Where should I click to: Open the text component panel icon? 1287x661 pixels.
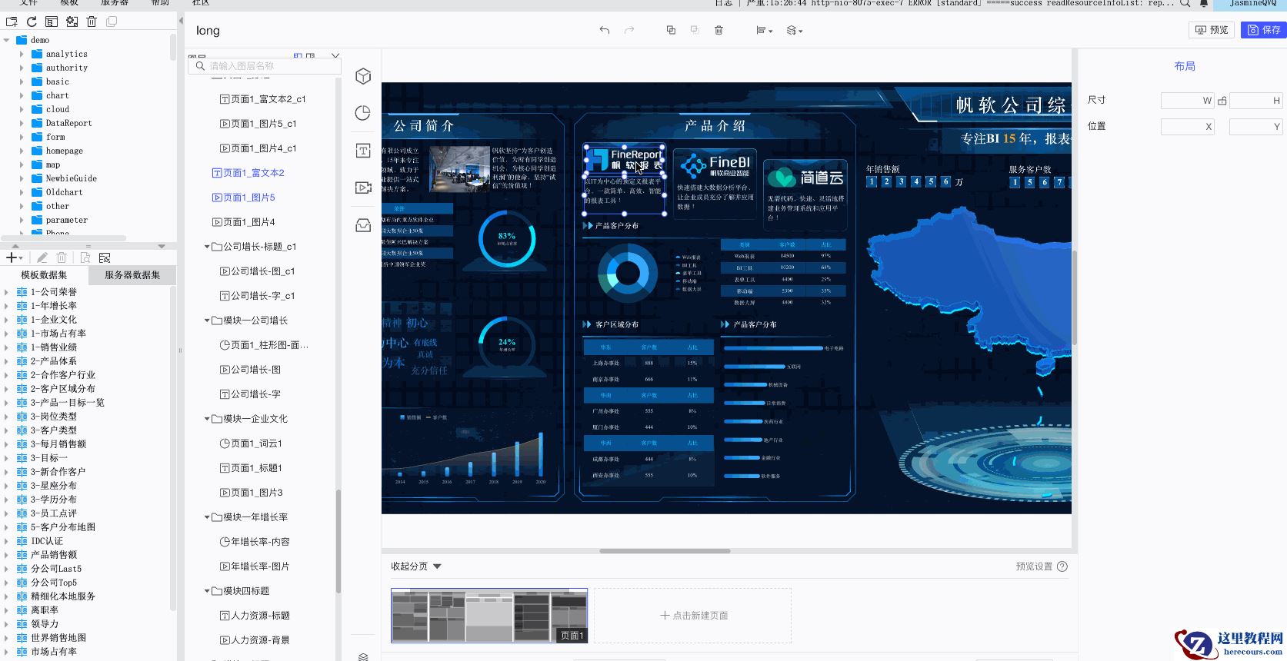[x=363, y=151]
